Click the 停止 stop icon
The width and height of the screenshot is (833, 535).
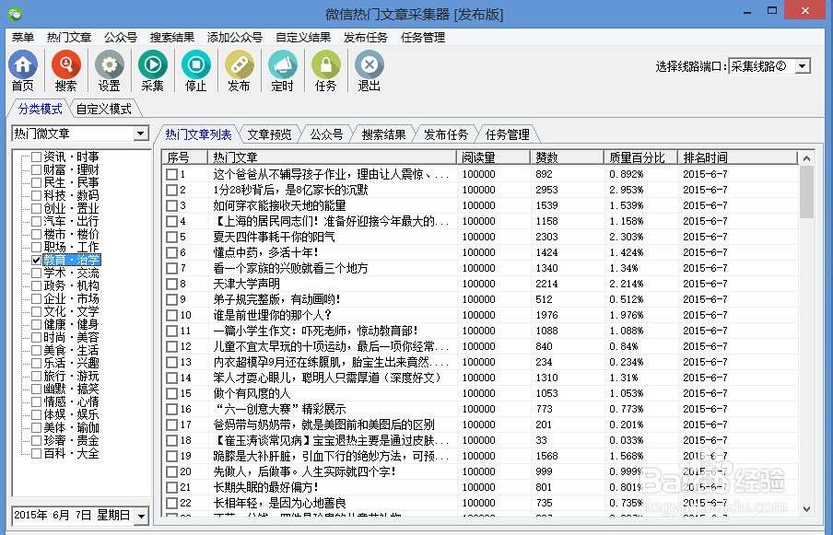pyautogui.click(x=195, y=64)
